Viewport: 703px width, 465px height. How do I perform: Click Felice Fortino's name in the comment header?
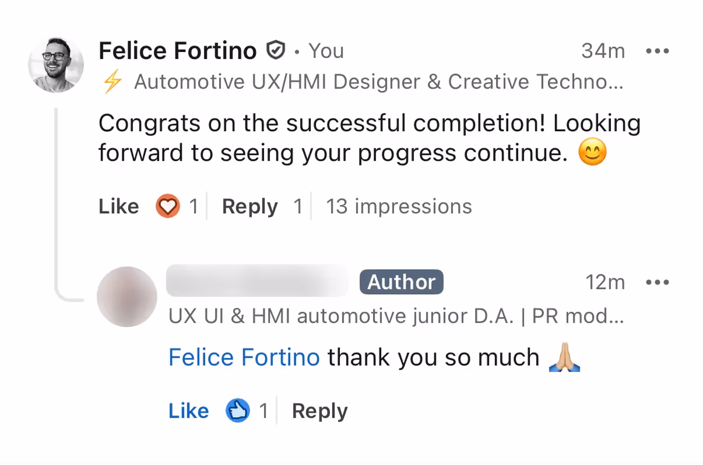tap(177, 50)
